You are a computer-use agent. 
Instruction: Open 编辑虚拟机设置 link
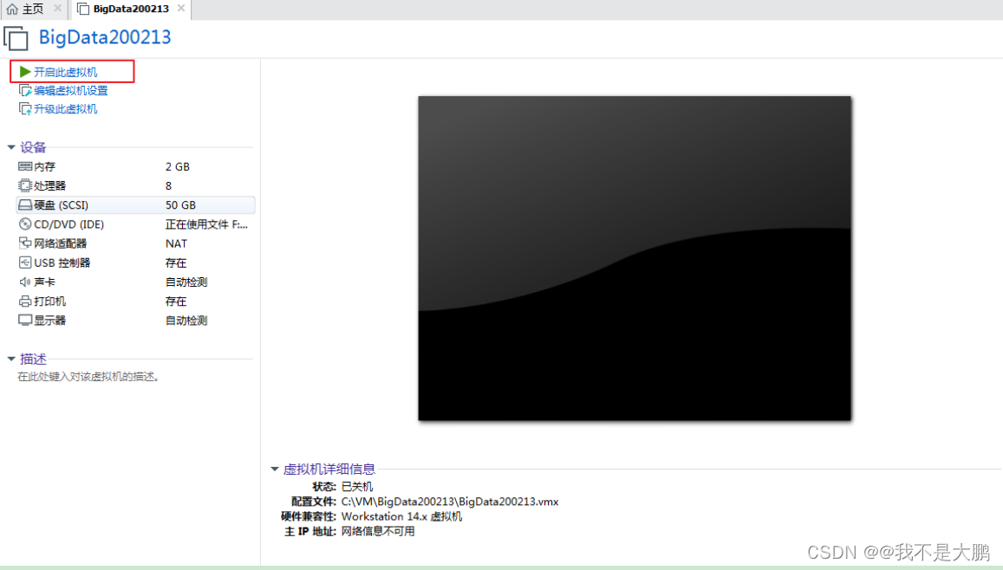tap(71, 91)
